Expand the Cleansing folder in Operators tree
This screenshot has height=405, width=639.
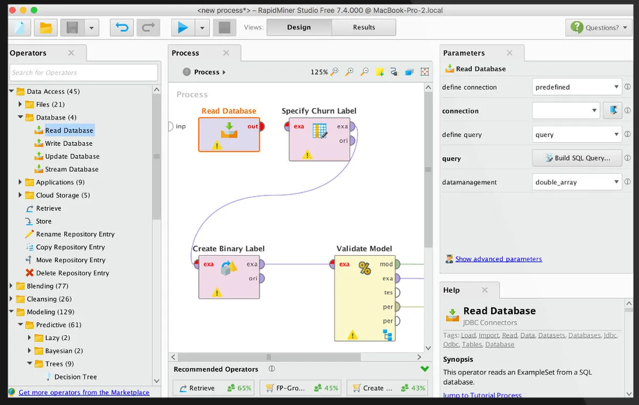pos(11,299)
